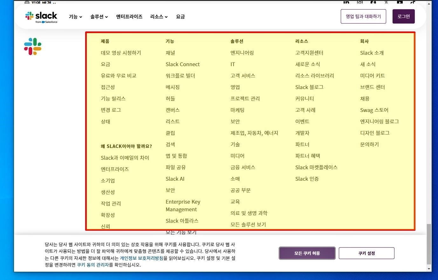Open the 요금 menu item in the header
The image size is (438, 280).
pos(180,17)
